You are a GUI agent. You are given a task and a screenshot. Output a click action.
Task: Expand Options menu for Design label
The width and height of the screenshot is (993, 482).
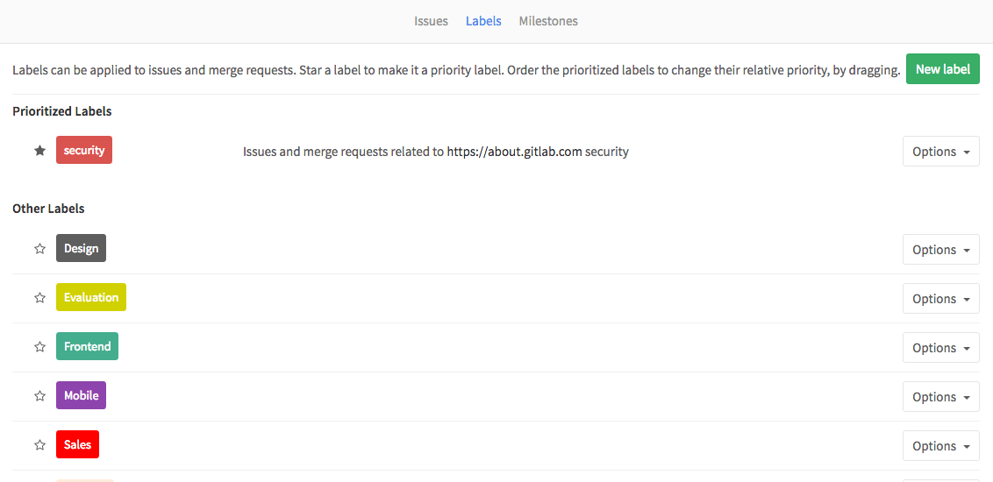(941, 250)
